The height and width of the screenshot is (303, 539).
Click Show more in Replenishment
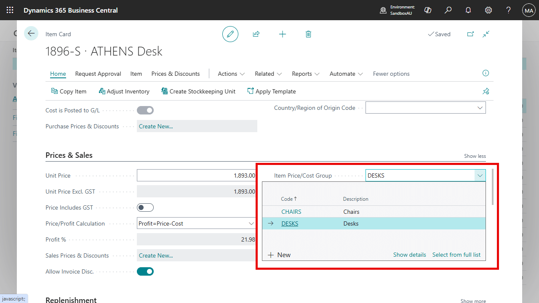pos(473,300)
